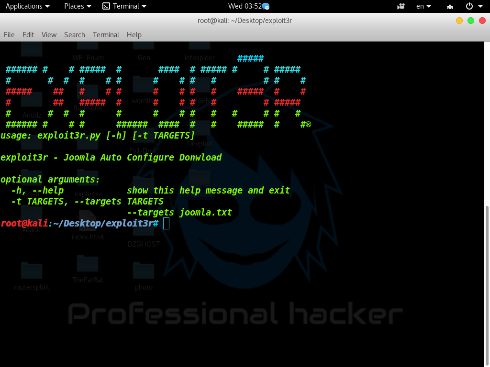Click the window title root@kali: ~/Desktop/exploit3r
This screenshot has height=367, width=490.
pyautogui.click(x=245, y=21)
